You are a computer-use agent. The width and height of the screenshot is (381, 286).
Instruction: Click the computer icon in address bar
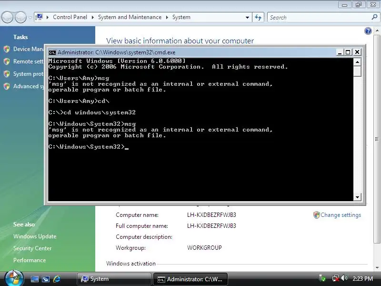[39, 17]
